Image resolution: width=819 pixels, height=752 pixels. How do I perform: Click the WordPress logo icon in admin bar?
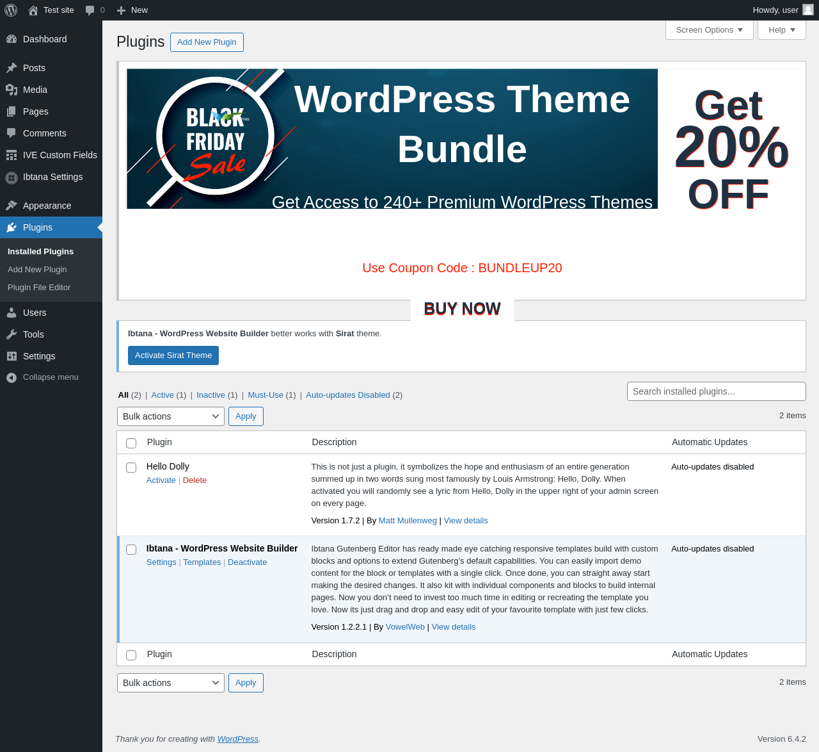point(11,10)
